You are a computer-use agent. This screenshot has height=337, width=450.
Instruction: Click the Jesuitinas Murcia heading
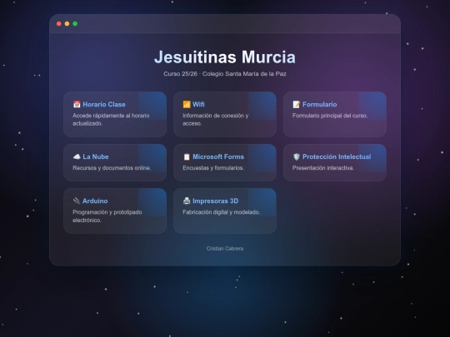coord(225,57)
